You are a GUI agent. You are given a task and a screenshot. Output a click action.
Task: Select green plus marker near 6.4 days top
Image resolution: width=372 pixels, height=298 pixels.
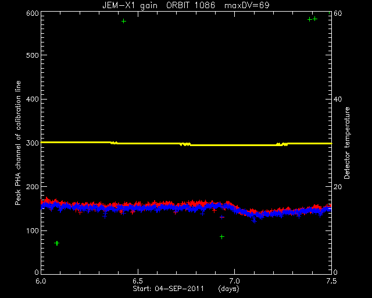click(124, 22)
